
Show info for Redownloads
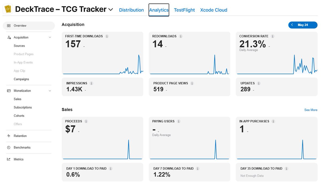tap(181, 36)
